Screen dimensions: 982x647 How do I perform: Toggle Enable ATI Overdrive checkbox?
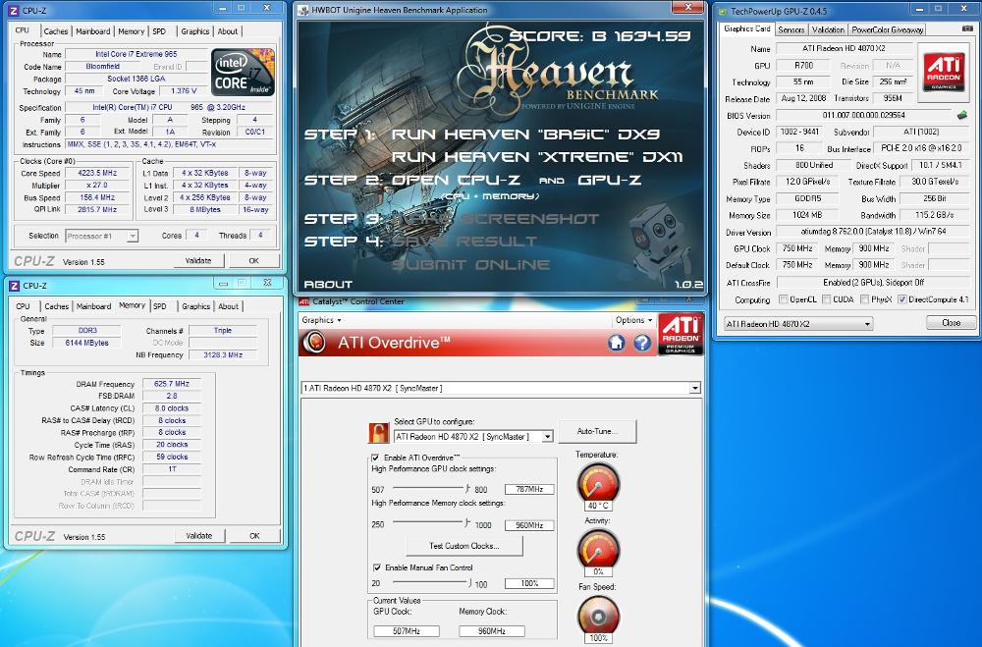(x=375, y=458)
